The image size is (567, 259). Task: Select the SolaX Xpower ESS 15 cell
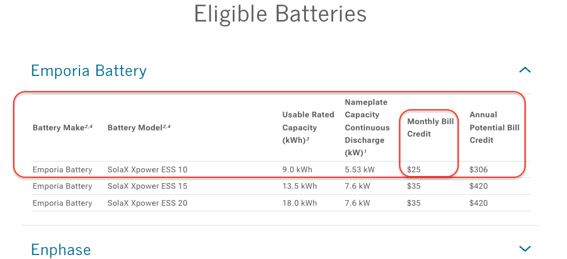(148, 186)
